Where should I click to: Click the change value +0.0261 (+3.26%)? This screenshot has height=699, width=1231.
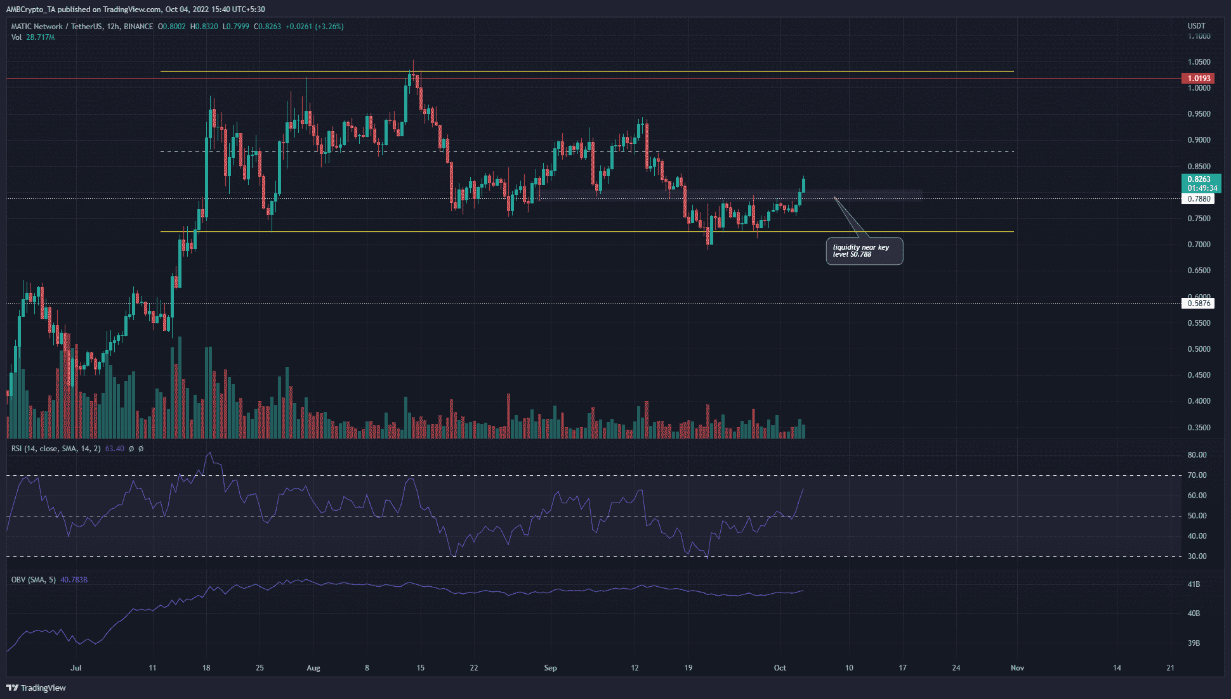pyautogui.click(x=315, y=27)
